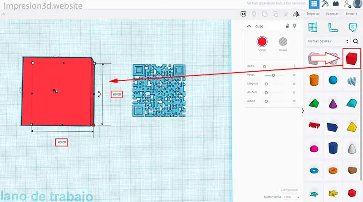Viewport: 363px width, 202px height.
Task: Click the horizontal 60.00 dimension field
Action: pyautogui.click(x=62, y=142)
